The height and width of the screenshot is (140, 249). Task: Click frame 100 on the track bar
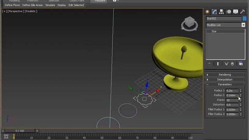pos(190,136)
